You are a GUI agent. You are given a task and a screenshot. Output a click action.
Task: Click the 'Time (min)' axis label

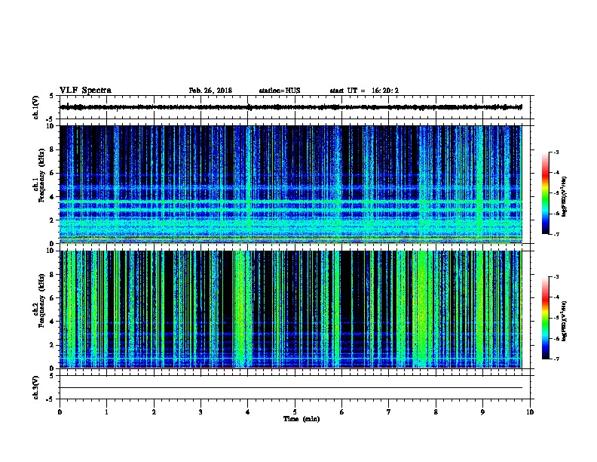pos(302,419)
